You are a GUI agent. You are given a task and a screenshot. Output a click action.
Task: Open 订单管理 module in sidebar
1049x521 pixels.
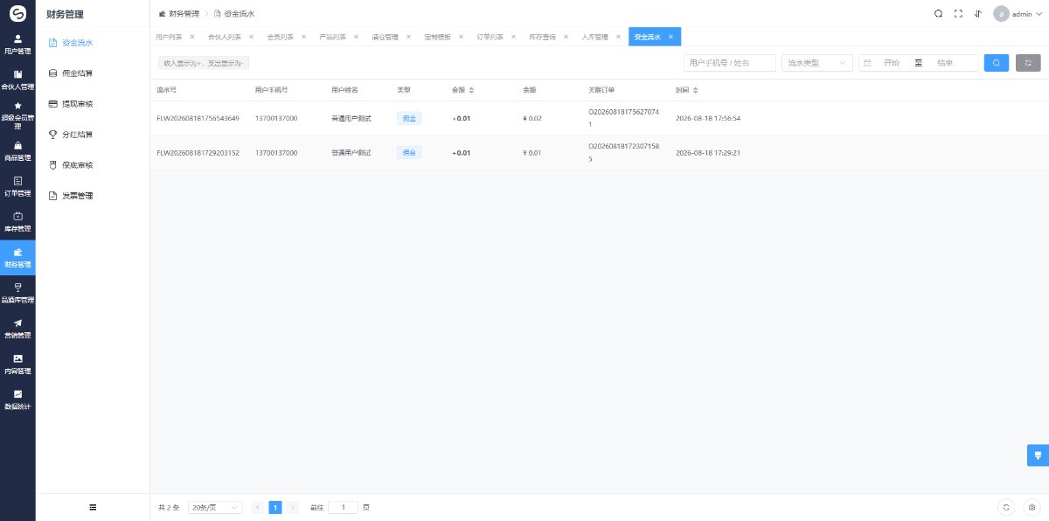(17, 187)
